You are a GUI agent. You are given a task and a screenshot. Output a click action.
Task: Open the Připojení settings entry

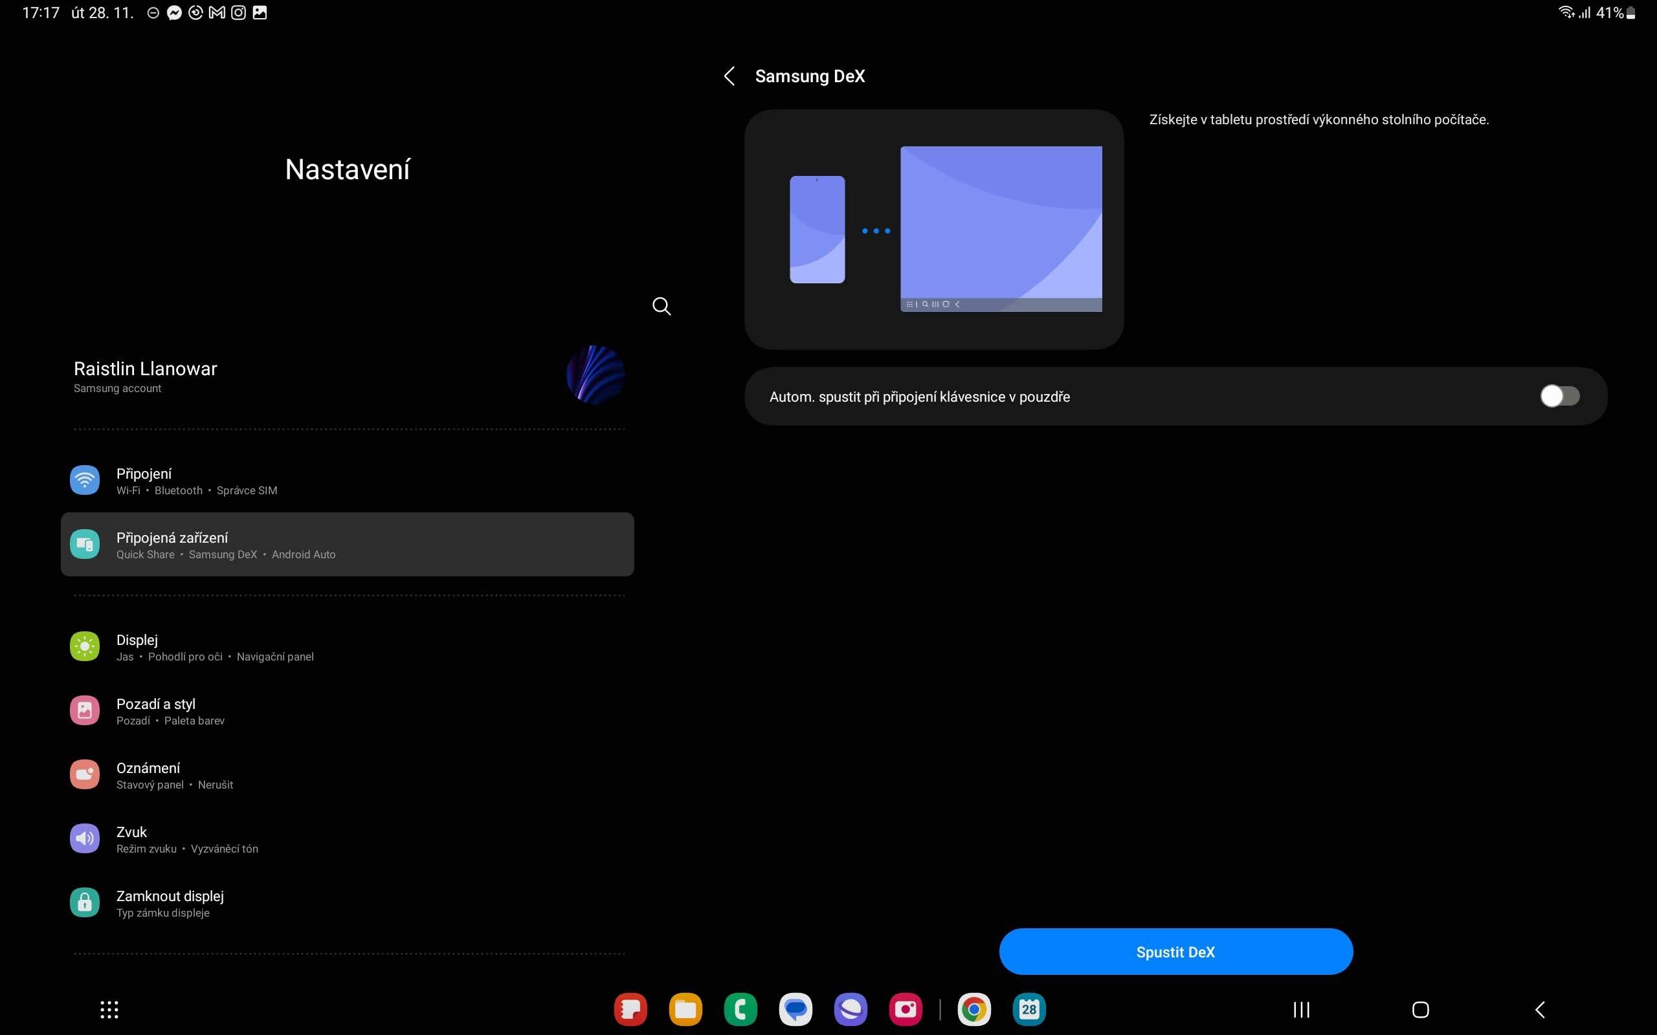tap(347, 481)
